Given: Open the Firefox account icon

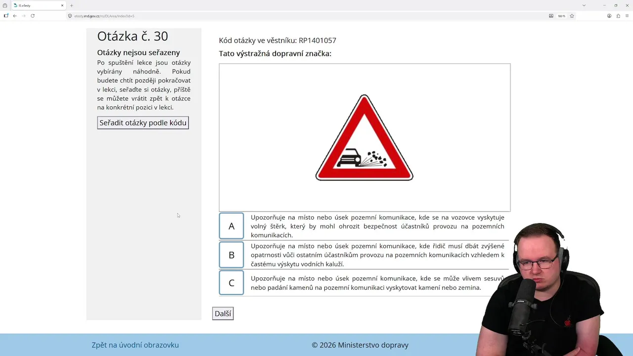Looking at the screenshot, I should 609,16.
